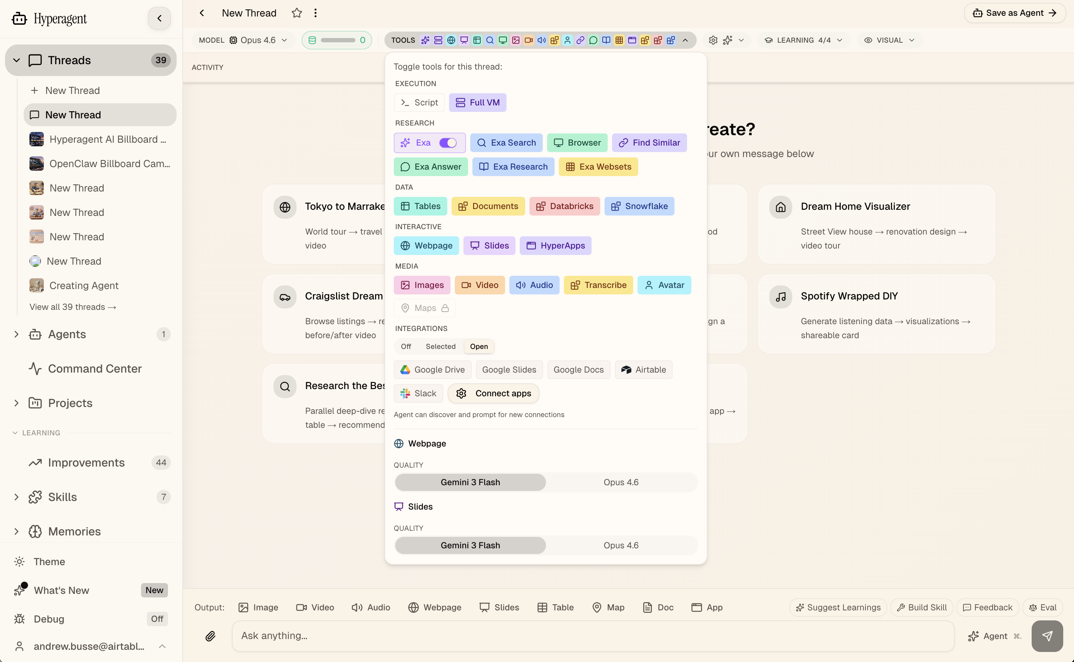This screenshot has height=662, width=1074.
Task: Click View all 39 threads link
Action: pyautogui.click(x=73, y=307)
